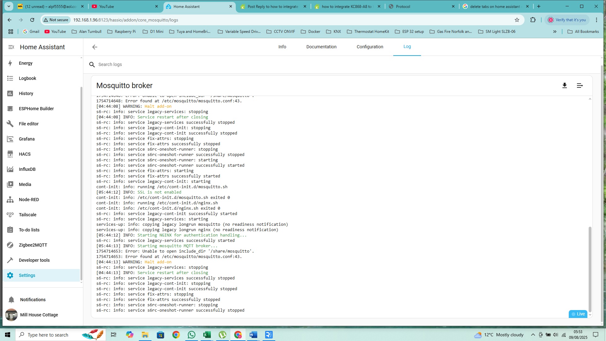Viewport: 606px width, 341px height.
Task: Toggle line wrap icon in log header
Action: tap(580, 86)
